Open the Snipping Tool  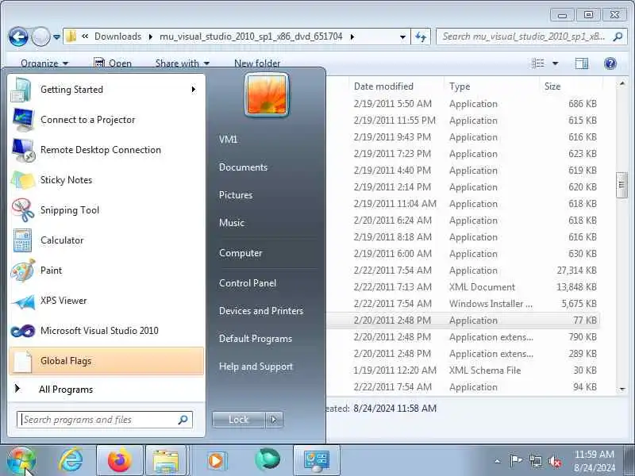pyautogui.click(x=106, y=210)
